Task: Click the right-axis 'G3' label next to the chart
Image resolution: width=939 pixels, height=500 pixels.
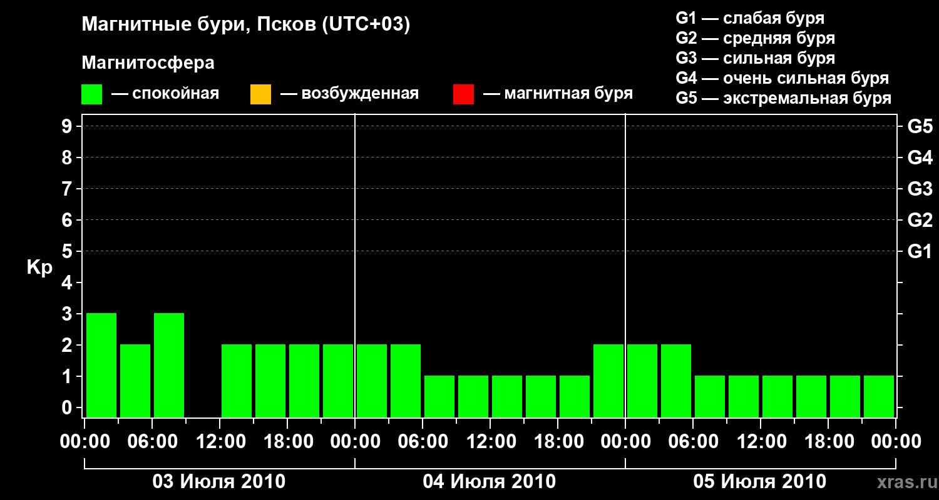Action: pyautogui.click(x=920, y=189)
